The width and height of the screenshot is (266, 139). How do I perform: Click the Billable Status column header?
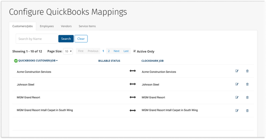point(109,61)
